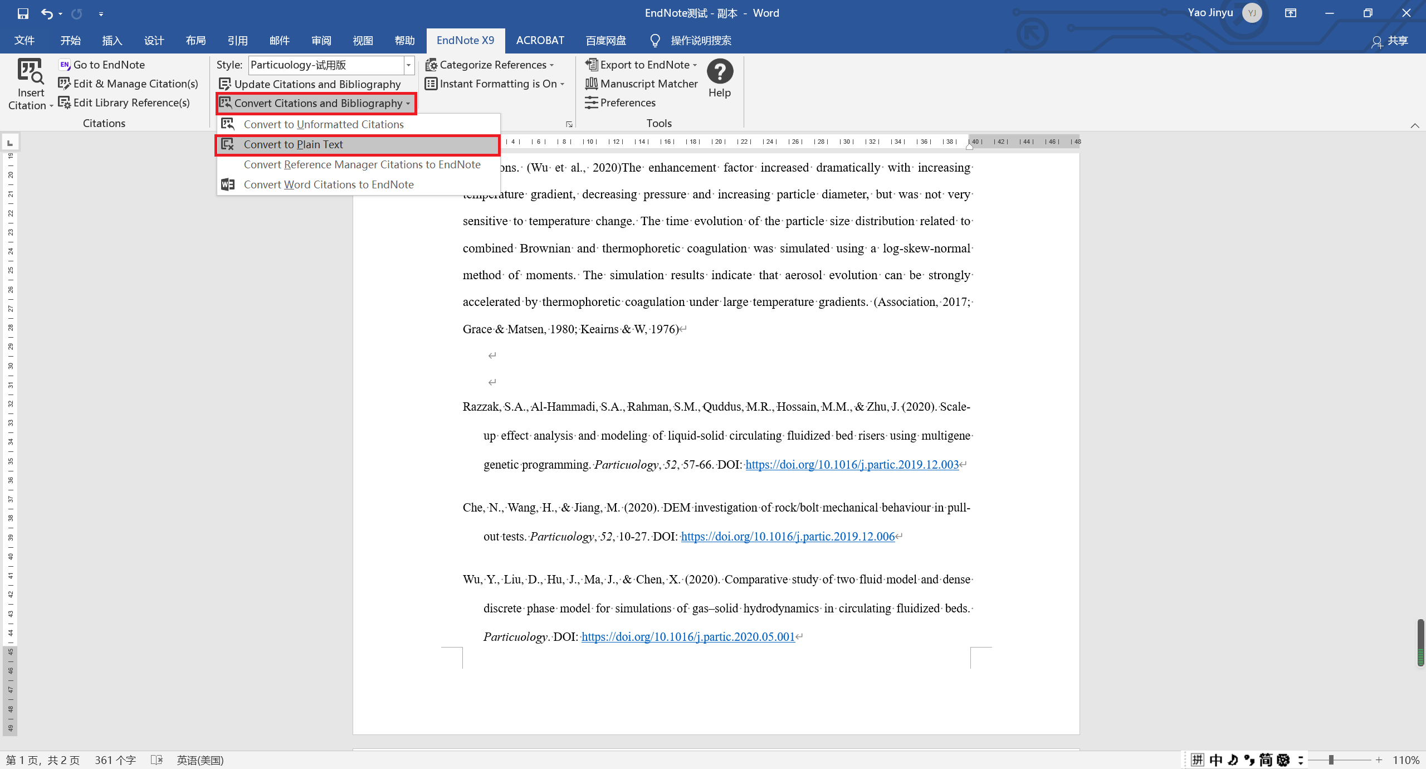This screenshot has width=1426, height=769.
Task: Click the Undo arrow icon
Action: [x=47, y=13]
